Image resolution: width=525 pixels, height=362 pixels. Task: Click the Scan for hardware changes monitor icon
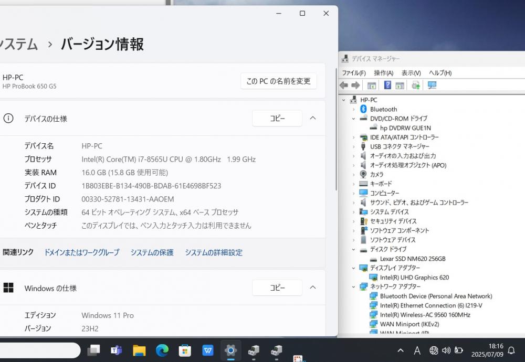tap(432, 86)
